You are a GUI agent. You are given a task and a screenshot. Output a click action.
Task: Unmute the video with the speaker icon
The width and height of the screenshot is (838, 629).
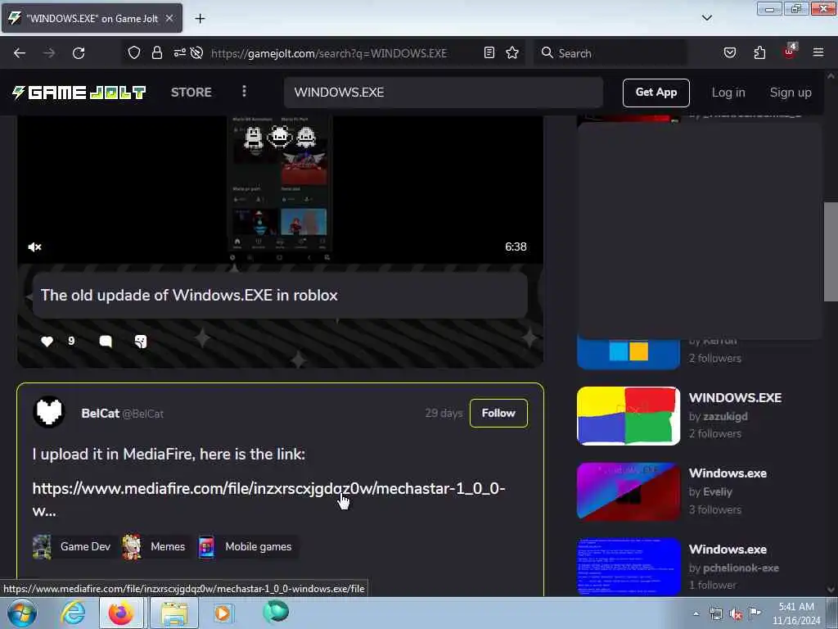pos(34,247)
